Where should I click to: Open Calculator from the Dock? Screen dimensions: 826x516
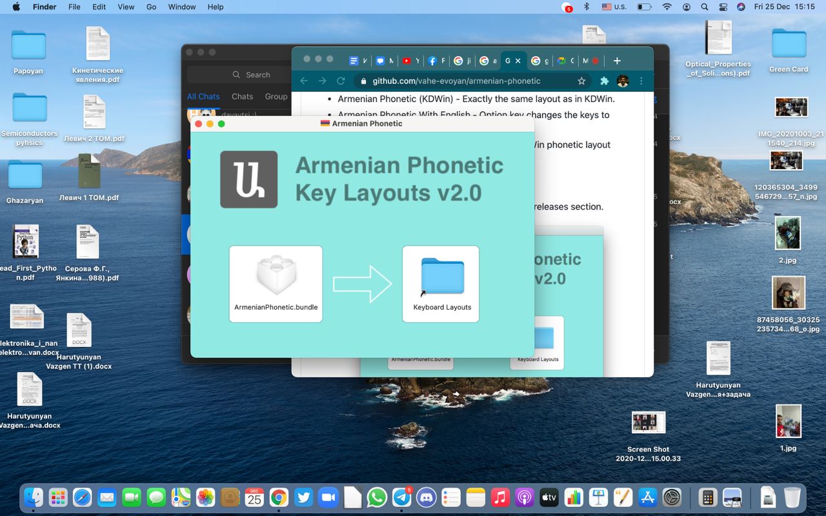pos(708,497)
